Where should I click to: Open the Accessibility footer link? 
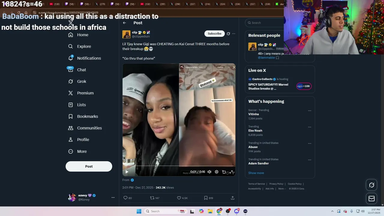(254, 189)
